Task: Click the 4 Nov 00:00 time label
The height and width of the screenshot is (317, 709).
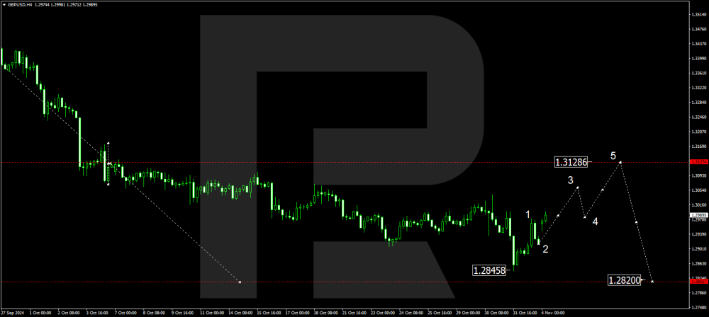Action: (553, 312)
